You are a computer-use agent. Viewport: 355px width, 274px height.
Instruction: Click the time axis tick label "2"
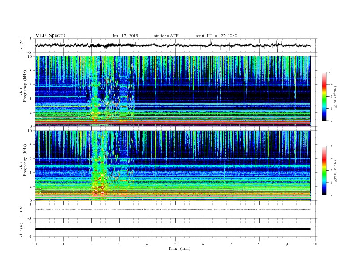click(91, 244)
